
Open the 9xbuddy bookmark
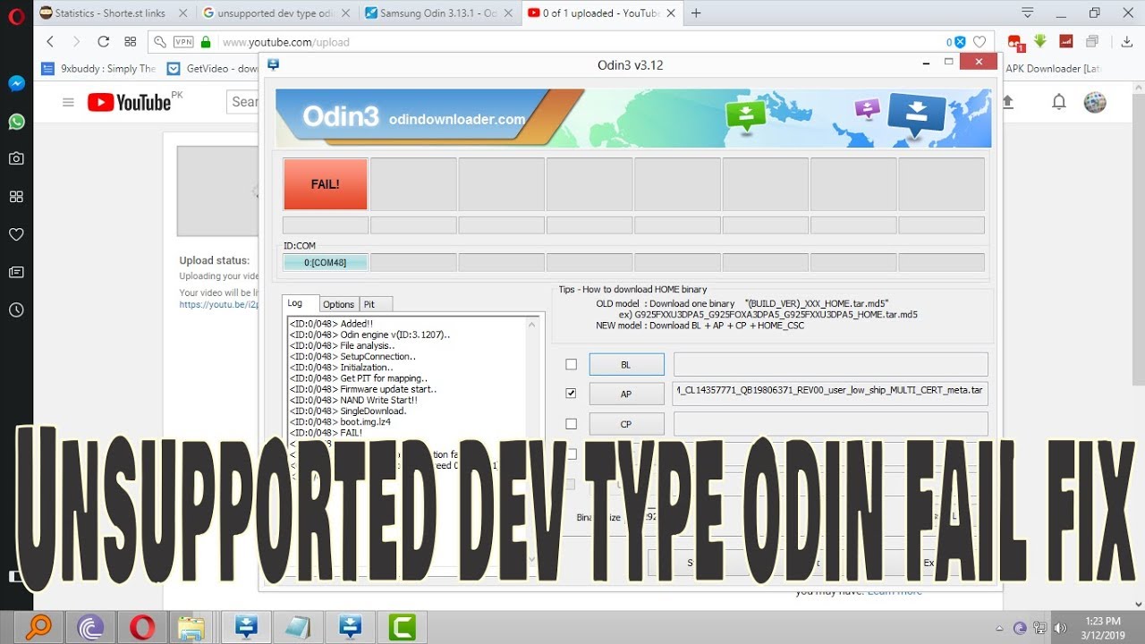[98, 68]
